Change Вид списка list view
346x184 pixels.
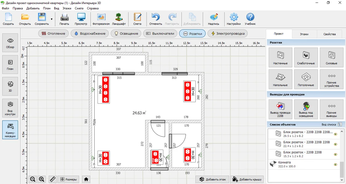click(x=340, y=124)
